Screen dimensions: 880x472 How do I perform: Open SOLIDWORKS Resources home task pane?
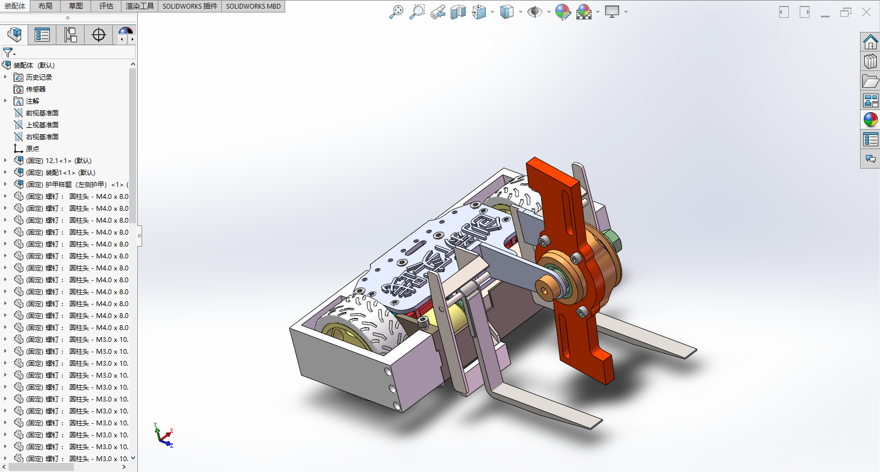click(x=870, y=42)
